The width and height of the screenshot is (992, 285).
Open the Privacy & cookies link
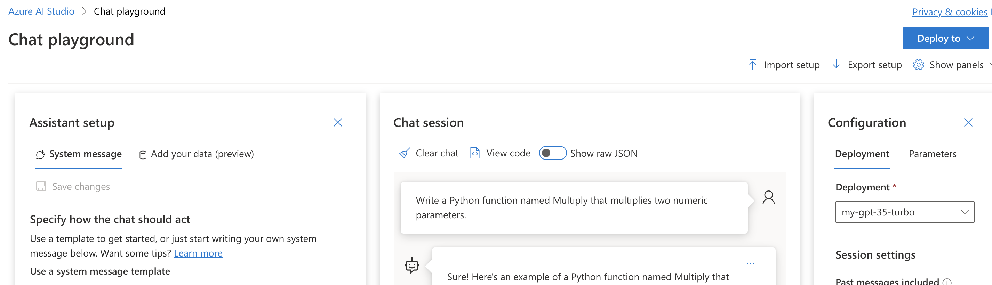[x=950, y=12]
